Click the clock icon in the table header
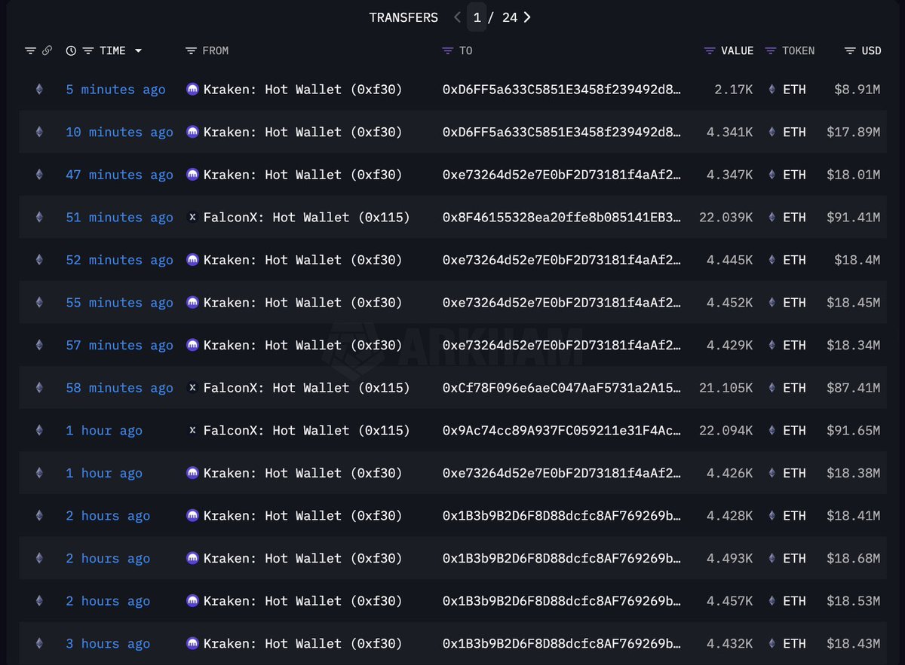Screen dimensions: 905x665 pos(69,50)
